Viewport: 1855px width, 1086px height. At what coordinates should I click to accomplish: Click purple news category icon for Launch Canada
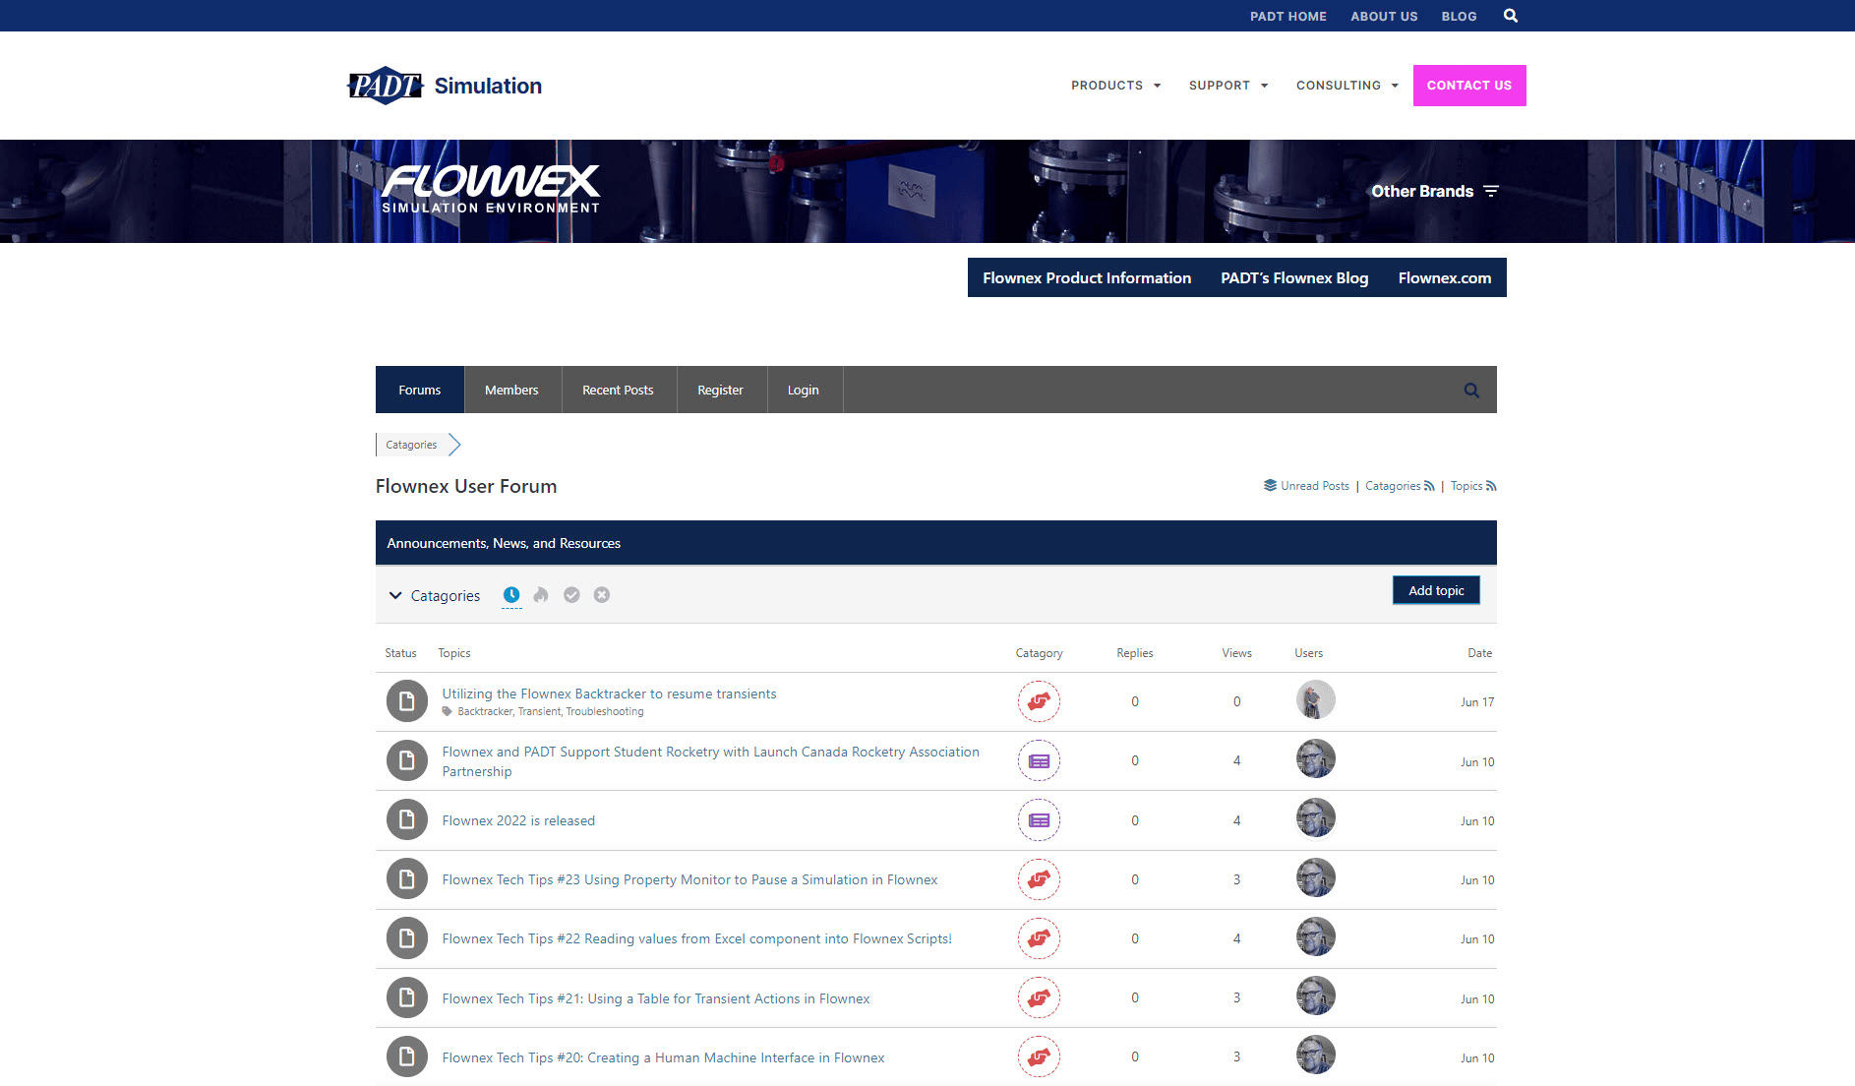(1039, 760)
